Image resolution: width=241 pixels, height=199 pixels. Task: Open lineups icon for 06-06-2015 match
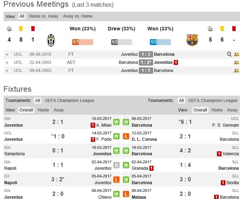coord(237,54)
